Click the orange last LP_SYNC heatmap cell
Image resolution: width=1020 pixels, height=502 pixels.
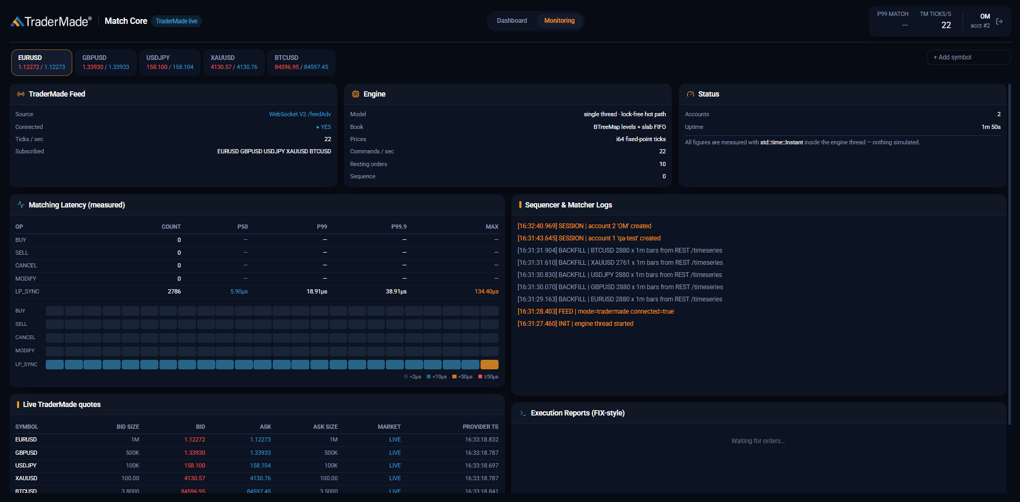tap(489, 365)
